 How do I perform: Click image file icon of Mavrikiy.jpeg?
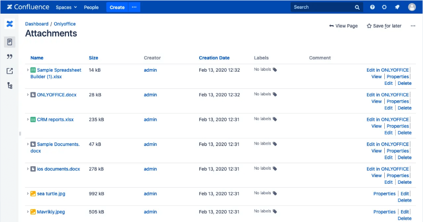tap(33, 212)
